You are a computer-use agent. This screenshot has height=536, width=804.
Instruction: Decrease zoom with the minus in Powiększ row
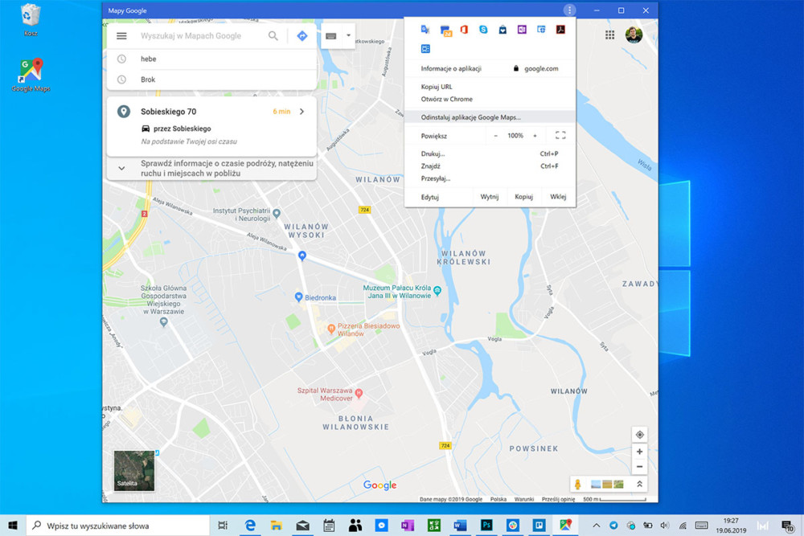(496, 136)
